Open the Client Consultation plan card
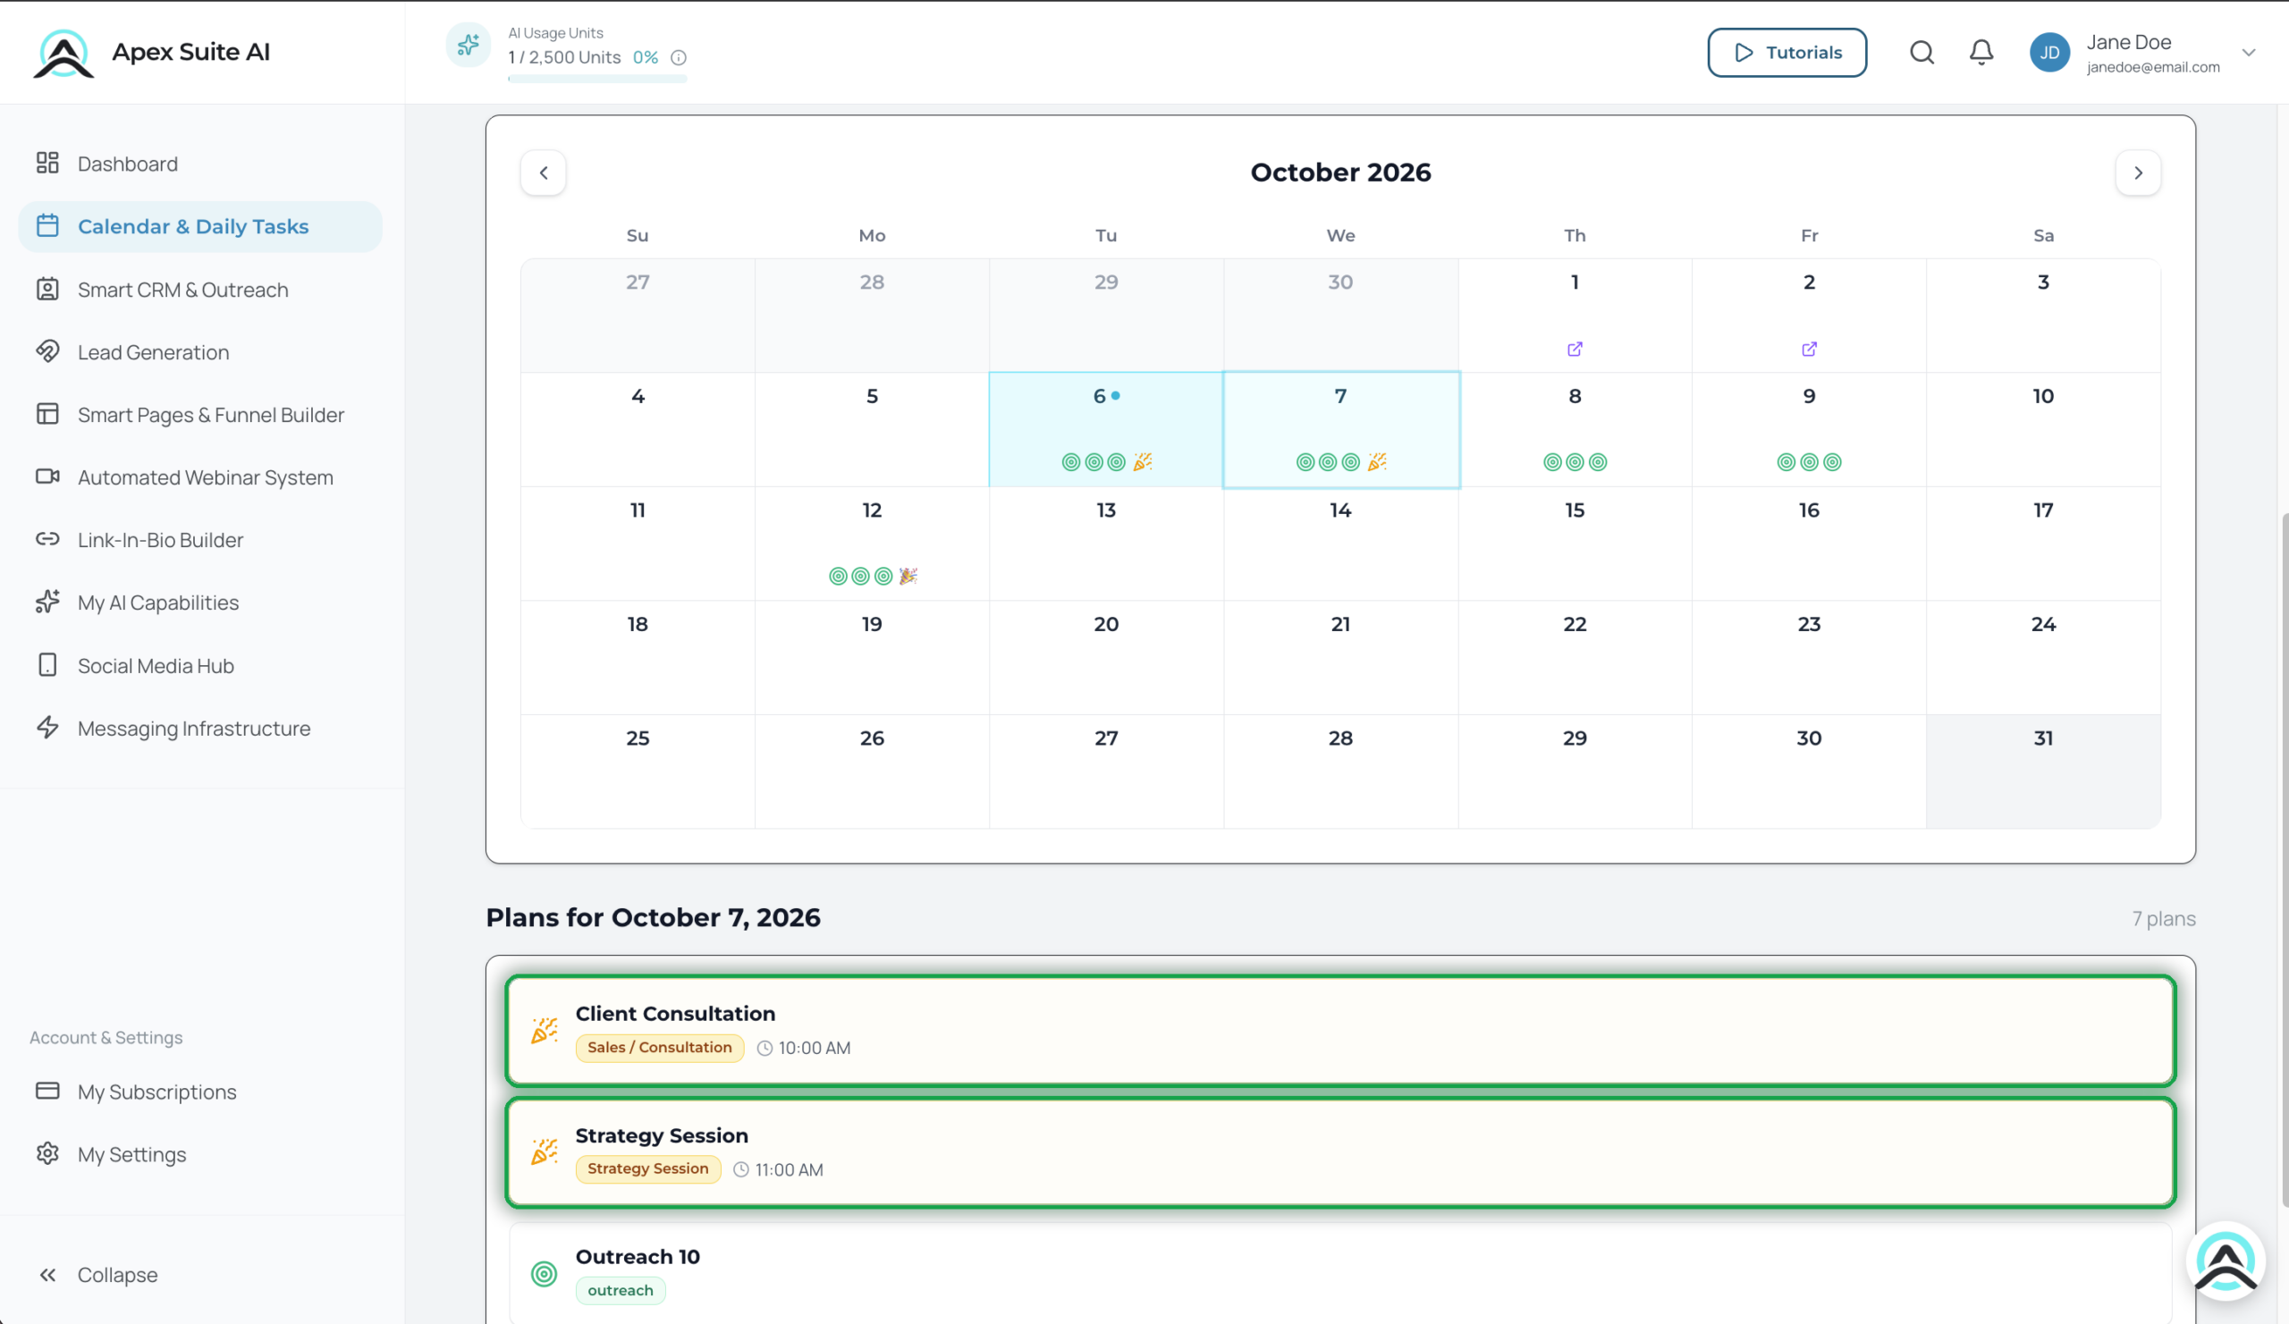This screenshot has width=2289, height=1324. point(1339,1030)
